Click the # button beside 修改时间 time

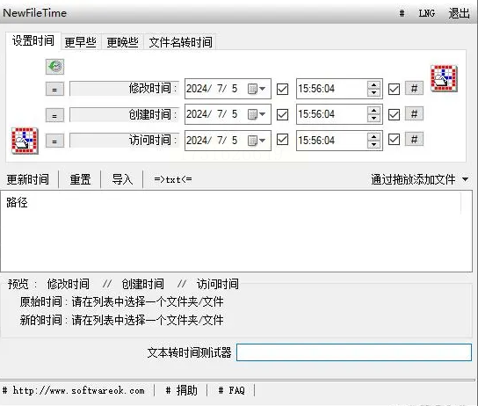[x=414, y=89]
